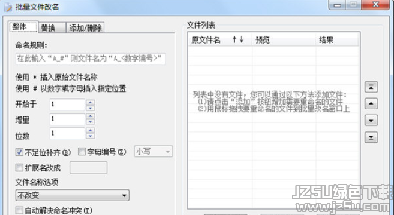Enable 自动解决命名冲突 checkbox

pyautogui.click(x=19, y=210)
